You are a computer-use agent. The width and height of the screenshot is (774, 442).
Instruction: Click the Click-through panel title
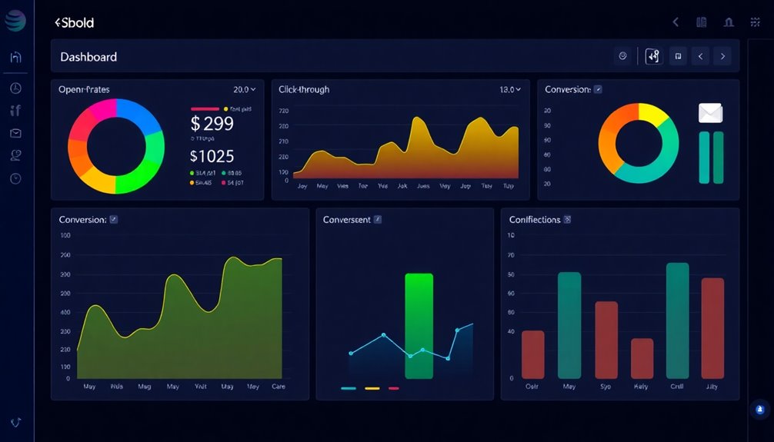pos(304,89)
